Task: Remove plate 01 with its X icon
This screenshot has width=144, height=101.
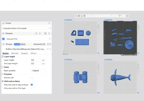Action: pos(99,23)
